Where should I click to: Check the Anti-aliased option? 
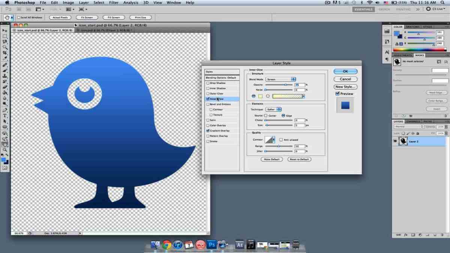281,140
